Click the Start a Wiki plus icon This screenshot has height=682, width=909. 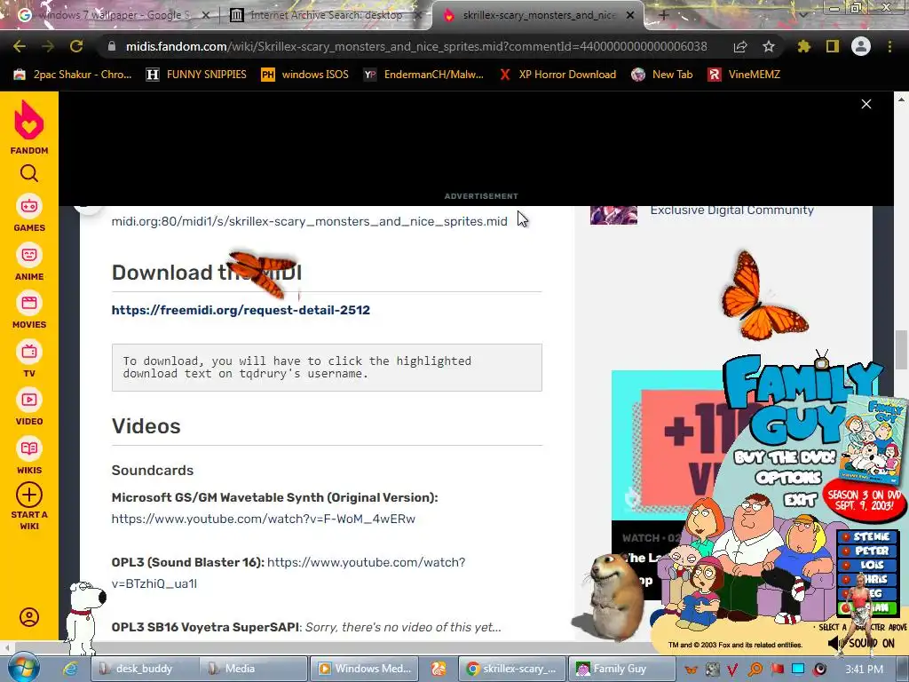click(29, 495)
